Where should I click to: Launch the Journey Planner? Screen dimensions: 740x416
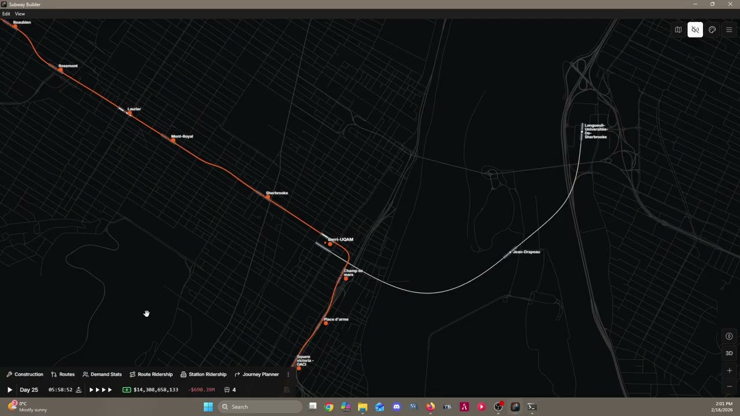coord(257,374)
